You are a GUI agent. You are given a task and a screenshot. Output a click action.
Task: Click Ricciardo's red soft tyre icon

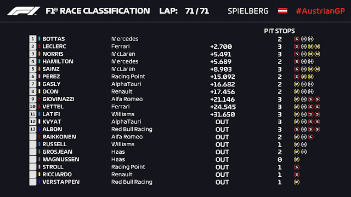point(297,175)
